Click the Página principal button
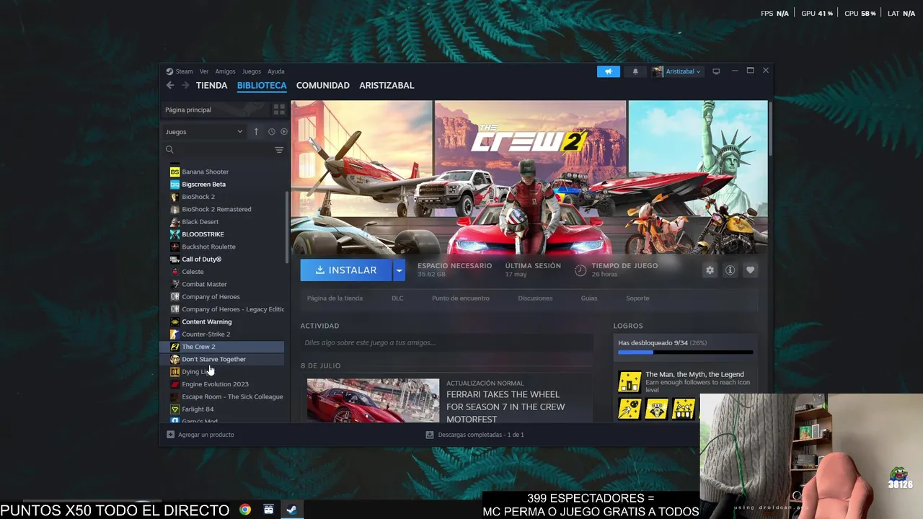The width and height of the screenshot is (923, 519). [x=215, y=110]
